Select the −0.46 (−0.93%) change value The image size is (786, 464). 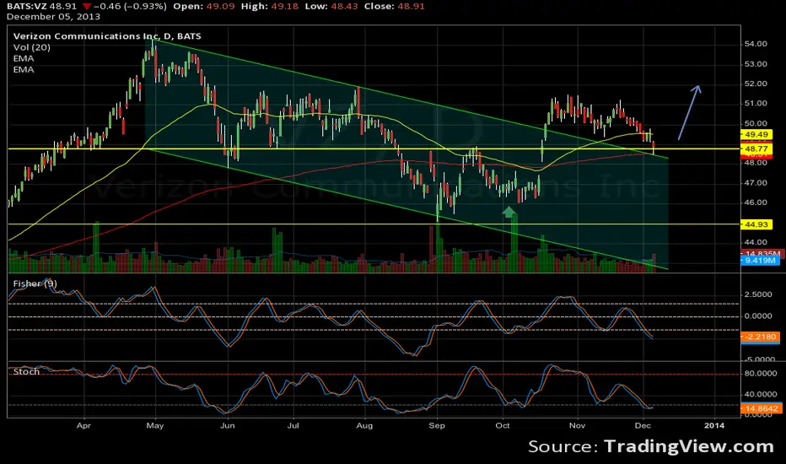[x=131, y=6]
